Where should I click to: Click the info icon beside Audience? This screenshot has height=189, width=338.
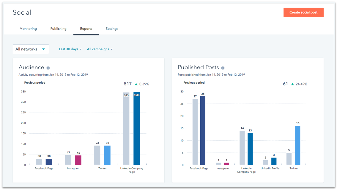pos(48,68)
